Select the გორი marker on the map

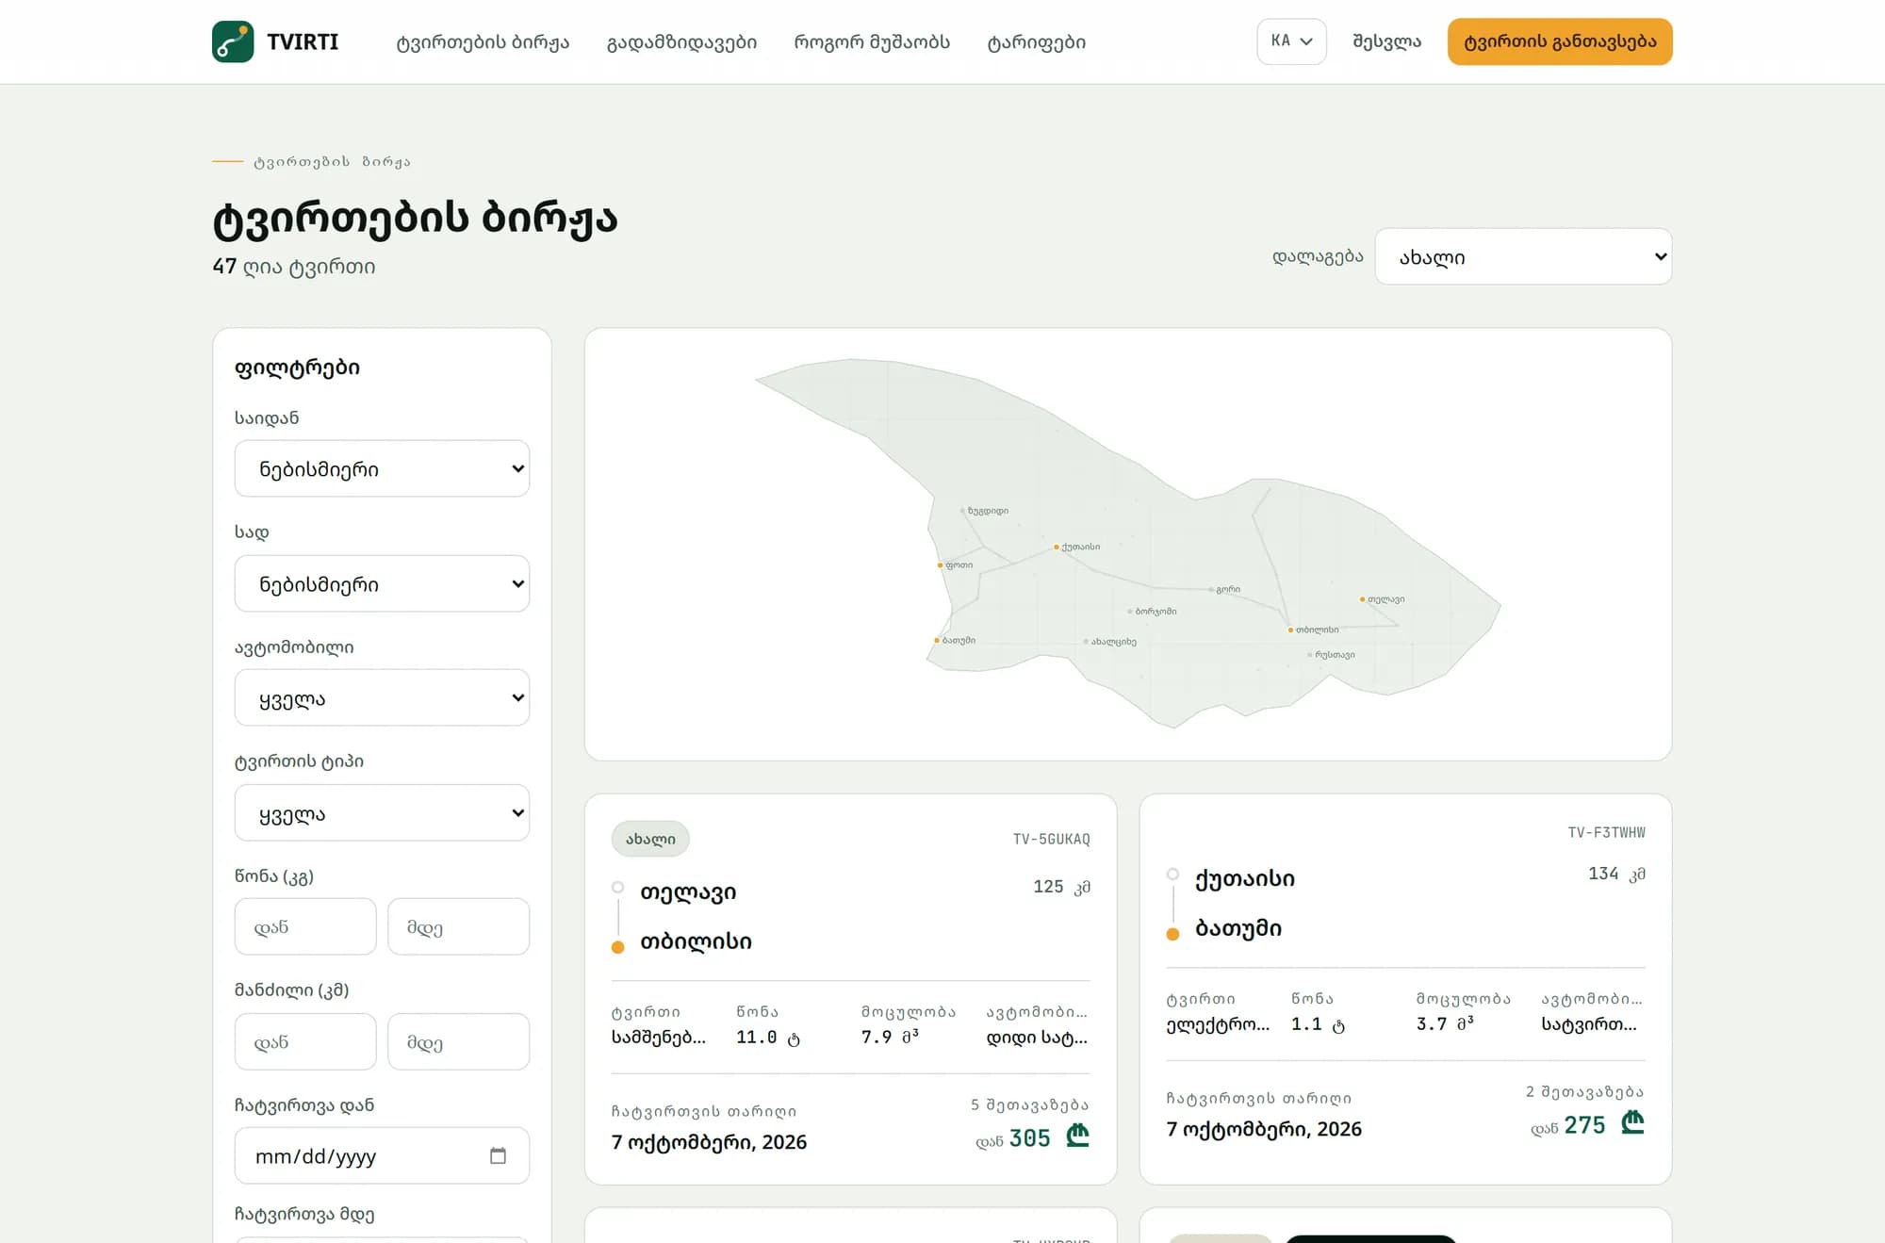point(1211,589)
